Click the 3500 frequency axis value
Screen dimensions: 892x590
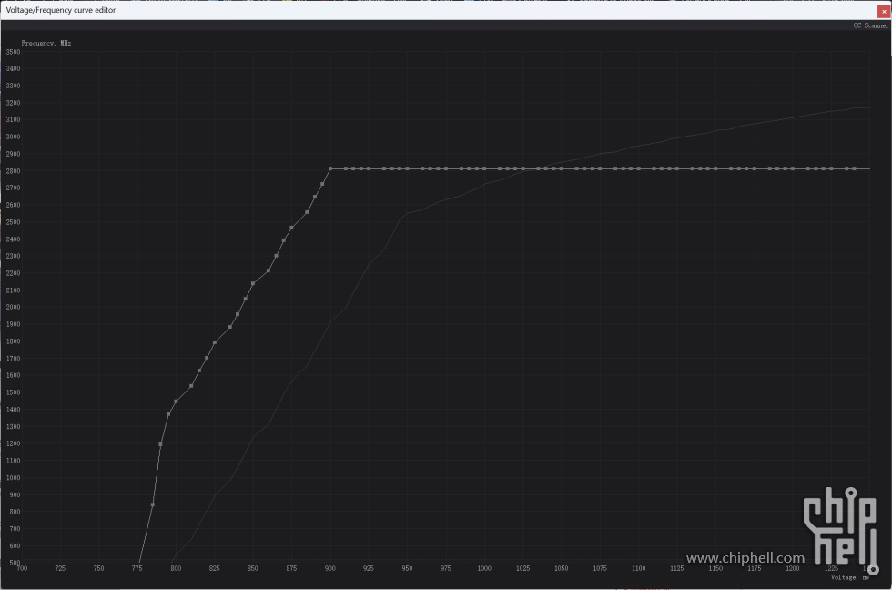pos(13,52)
